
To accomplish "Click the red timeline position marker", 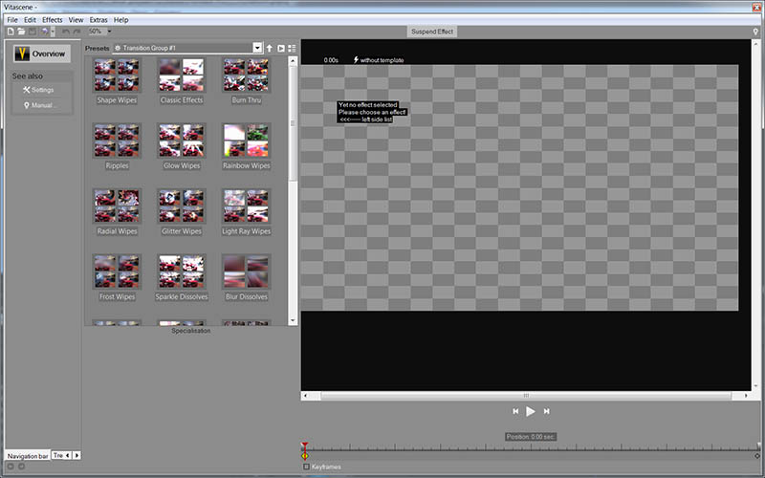I will click(x=304, y=446).
